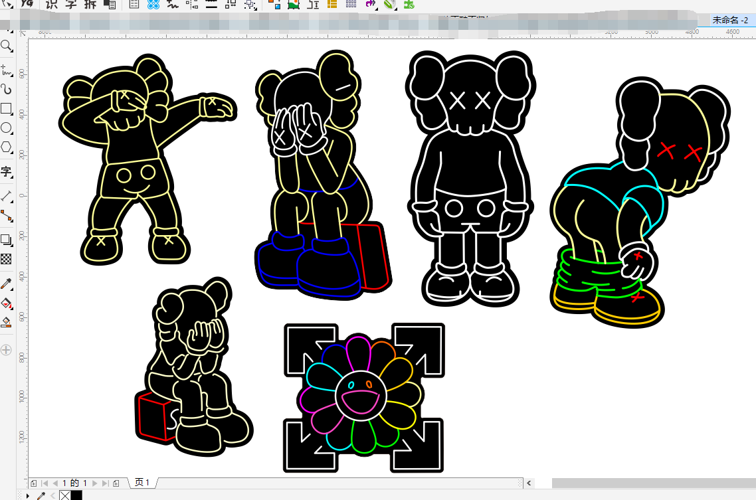Screen dimensions: 756x500
Task: Click the 拆 button in top toolbar
Action: pyautogui.click(x=90, y=5)
